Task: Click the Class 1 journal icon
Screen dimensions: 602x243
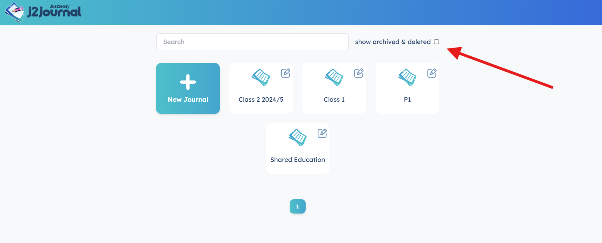Action: pos(334,77)
